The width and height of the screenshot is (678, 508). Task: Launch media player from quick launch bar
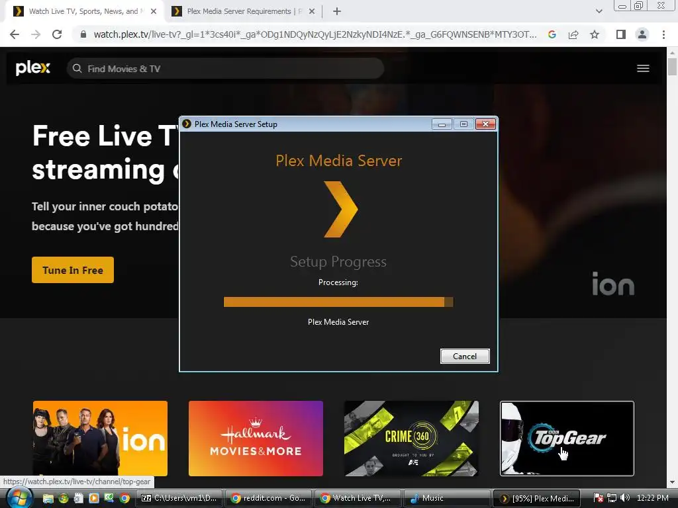tap(94, 498)
